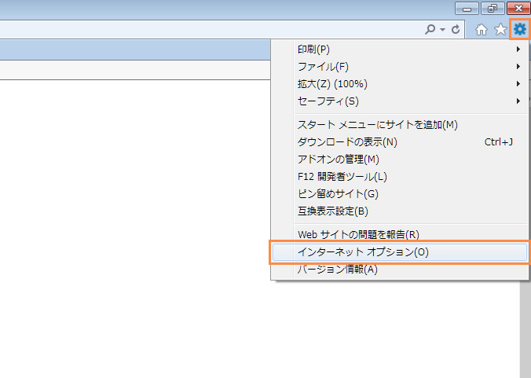Open ダウンロードの表示(N)
Image resolution: width=531 pixels, height=378 pixels.
click(x=347, y=142)
